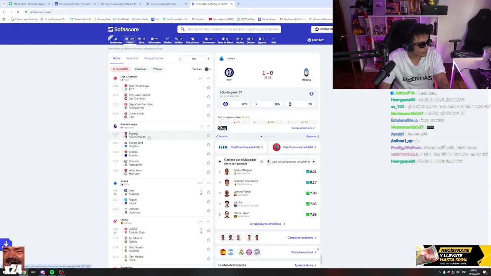Go to next day in date picker

tap(208, 59)
